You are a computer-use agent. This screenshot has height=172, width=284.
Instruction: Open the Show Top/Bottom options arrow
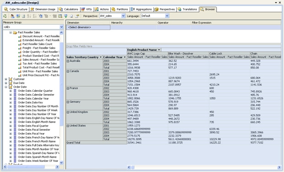tap(50, 16)
